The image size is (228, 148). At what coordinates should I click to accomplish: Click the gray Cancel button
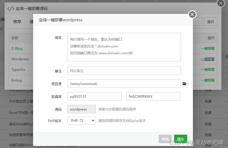click(x=165, y=139)
